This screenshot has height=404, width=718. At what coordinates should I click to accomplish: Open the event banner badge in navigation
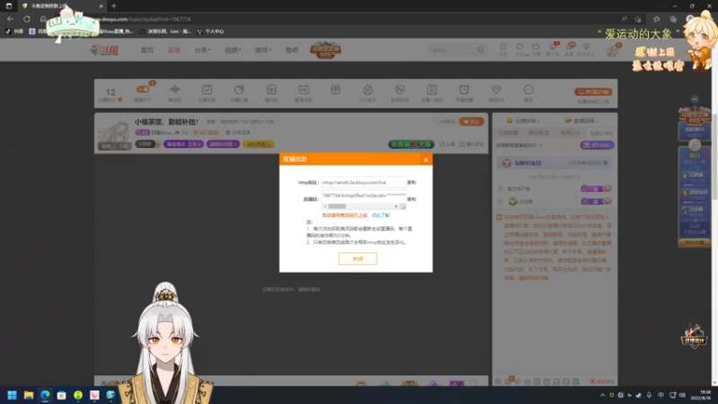point(326,49)
